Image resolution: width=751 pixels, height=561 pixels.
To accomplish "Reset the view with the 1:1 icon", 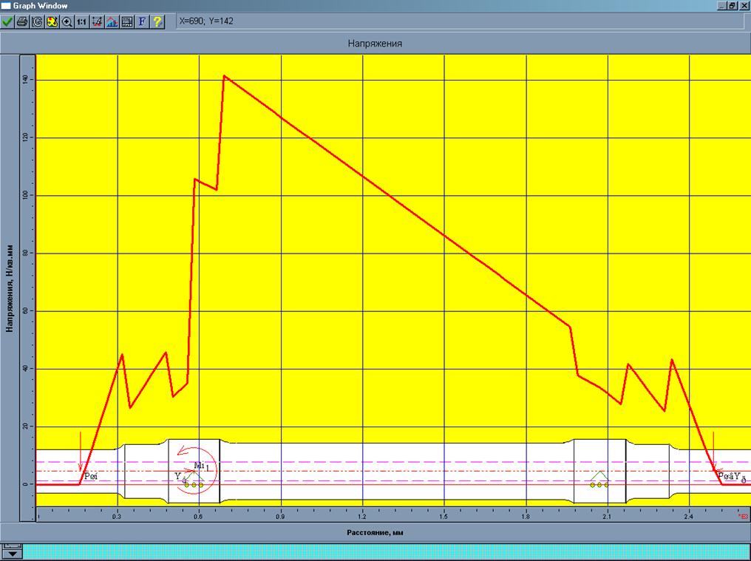I will (x=82, y=21).
